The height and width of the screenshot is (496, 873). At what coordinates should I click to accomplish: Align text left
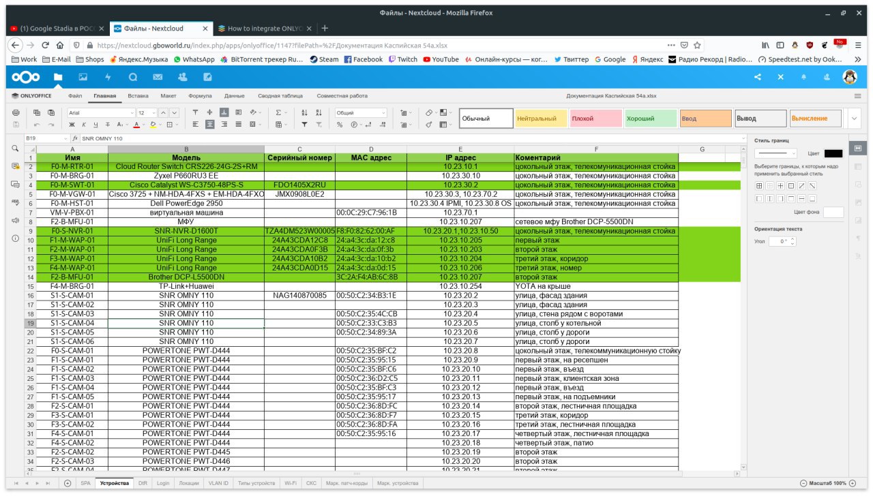click(x=195, y=125)
